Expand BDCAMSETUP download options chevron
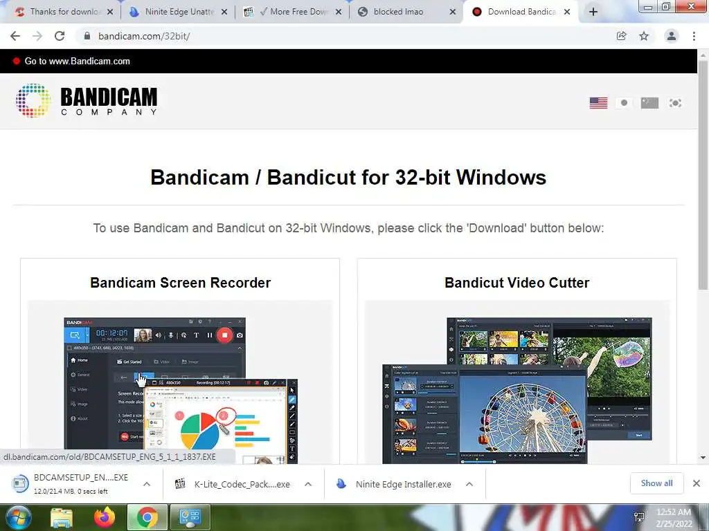 (x=147, y=484)
